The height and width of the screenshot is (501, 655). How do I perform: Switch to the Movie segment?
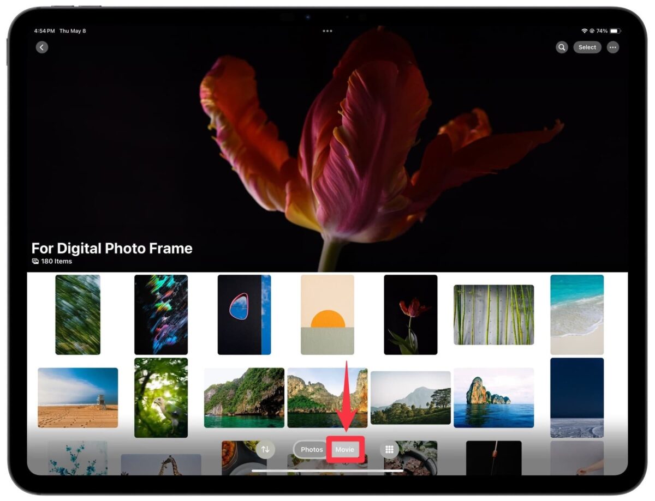345,449
